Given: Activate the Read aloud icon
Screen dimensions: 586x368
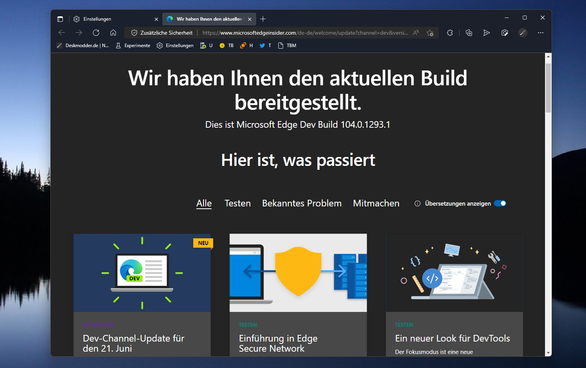Looking at the screenshot, I should tap(416, 33).
